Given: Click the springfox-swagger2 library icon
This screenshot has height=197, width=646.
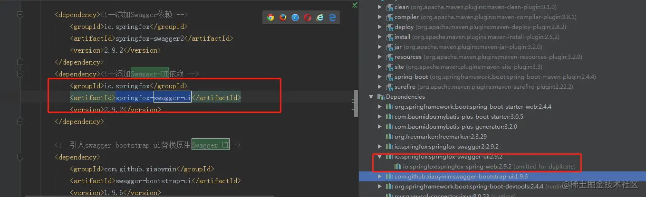Looking at the screenshot, I should [x=389, y=147].
